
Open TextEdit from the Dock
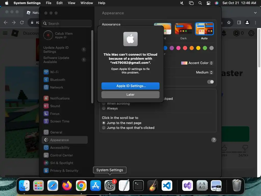tap(124, 186)
